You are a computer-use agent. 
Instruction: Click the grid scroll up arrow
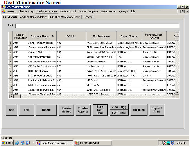click(x=177, y=35)
